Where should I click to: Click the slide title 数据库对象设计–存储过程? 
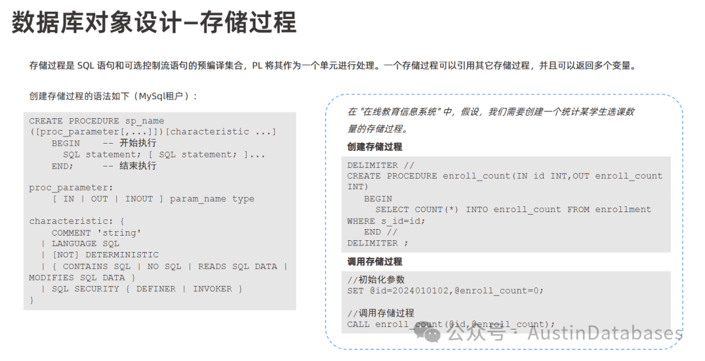154,22
